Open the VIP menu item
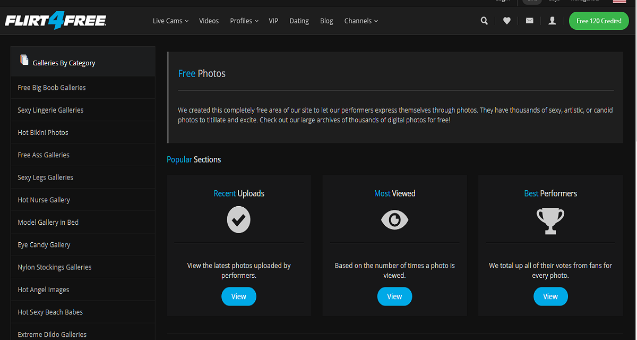Viewport: 637px width, 340px height. pos(273,21)
